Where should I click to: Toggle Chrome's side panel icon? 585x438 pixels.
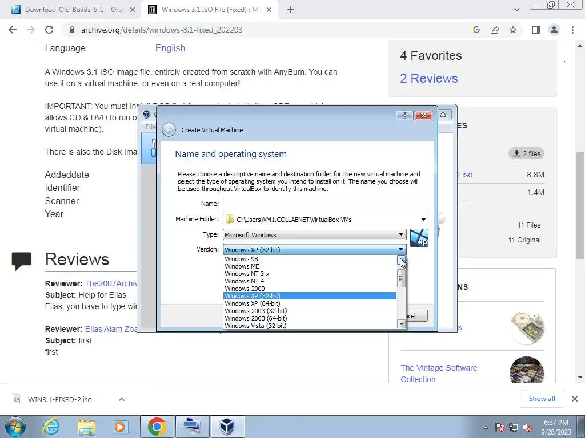tap(536, 30)
